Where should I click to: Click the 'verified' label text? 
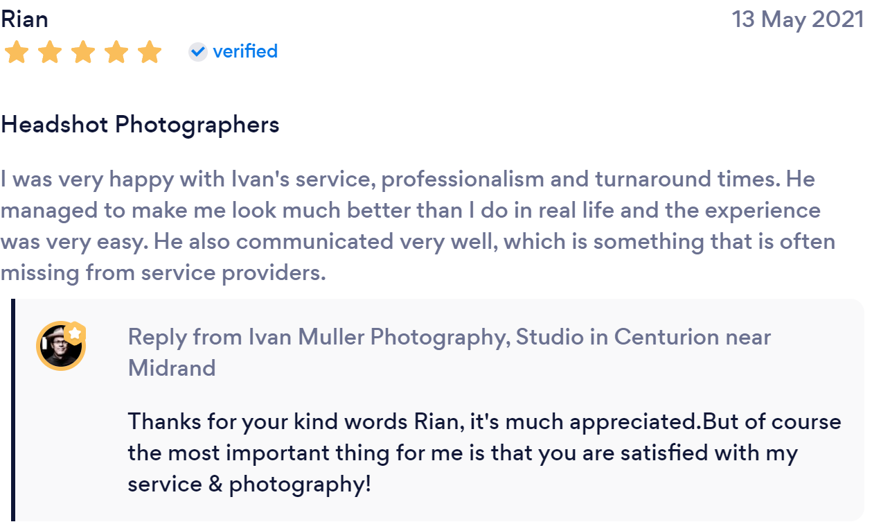pos(245,51)
